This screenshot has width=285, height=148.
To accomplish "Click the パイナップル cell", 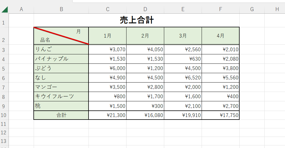I will pos(61,59).
